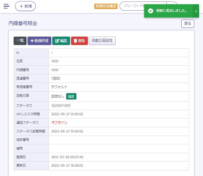Click the 更新日 timestamp value
Viewport: 203px width, 176px height.
[x=67, y=165]
